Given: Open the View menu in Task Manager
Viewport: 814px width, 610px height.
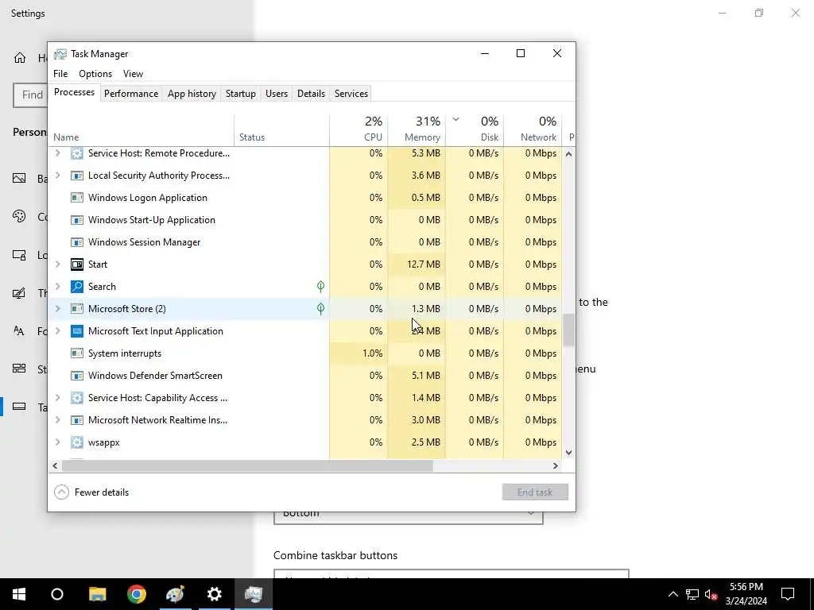Looking at the screenshot, I should click(133, 74).
